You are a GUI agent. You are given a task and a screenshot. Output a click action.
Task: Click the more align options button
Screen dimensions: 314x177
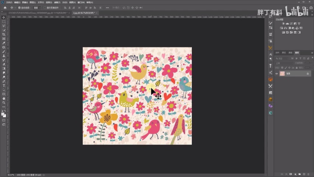pyautogui.click(x=107, y=8)
